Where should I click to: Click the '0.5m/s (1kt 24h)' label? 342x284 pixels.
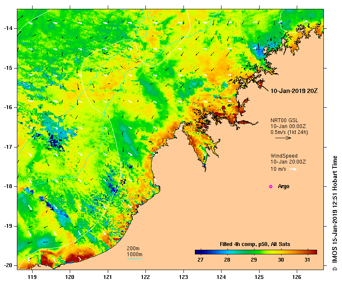click(x=289, y=132)
